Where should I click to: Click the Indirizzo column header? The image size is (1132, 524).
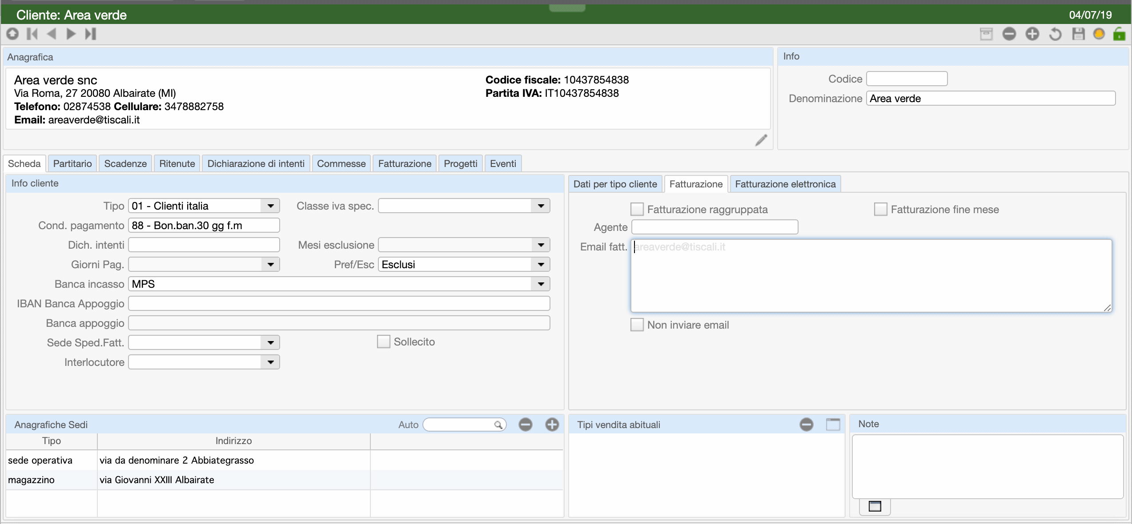[233, 441]
